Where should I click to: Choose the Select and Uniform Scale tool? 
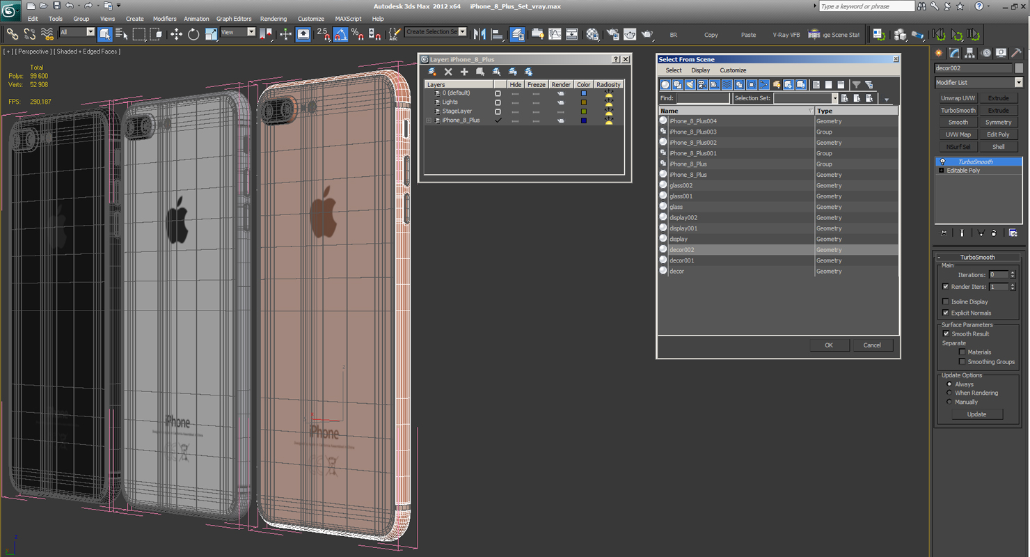point(211,33)
